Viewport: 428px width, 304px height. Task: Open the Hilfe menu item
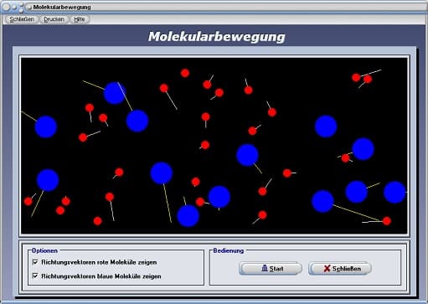(x=80, y=19)
